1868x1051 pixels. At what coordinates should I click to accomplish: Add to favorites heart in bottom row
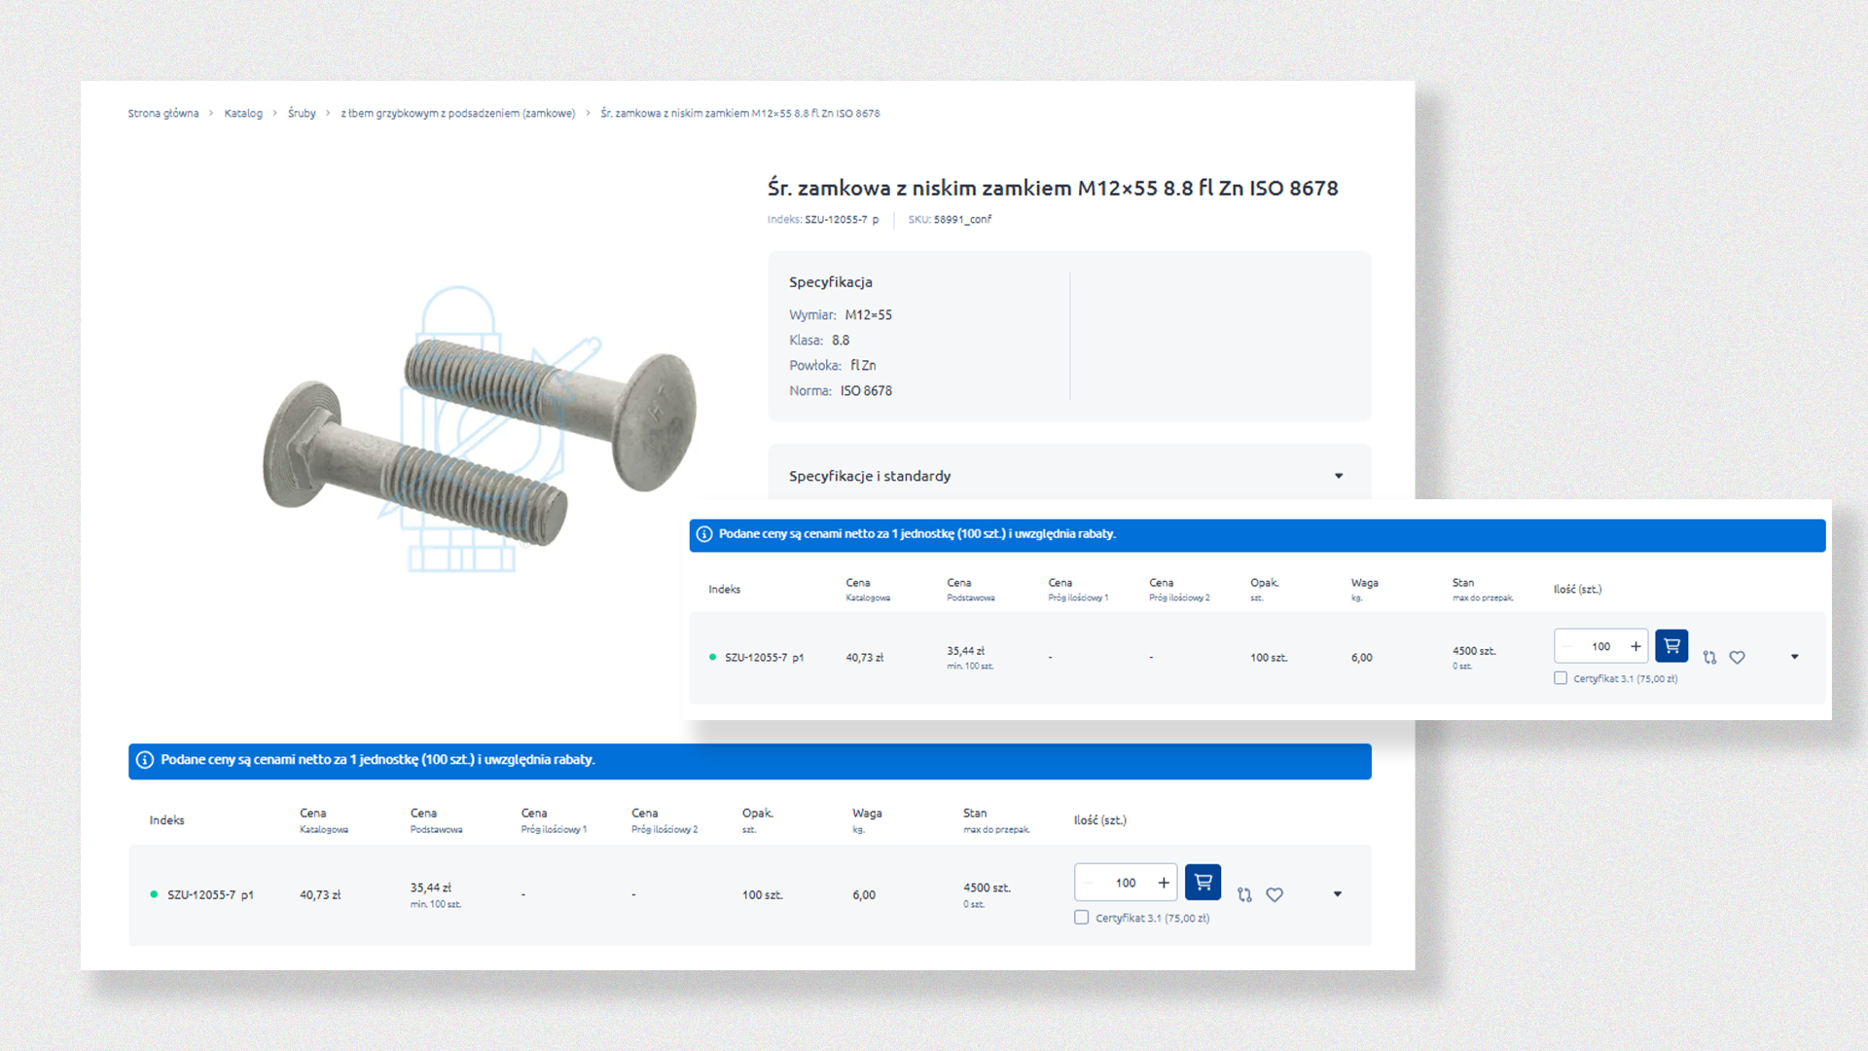pos(1275,895)
